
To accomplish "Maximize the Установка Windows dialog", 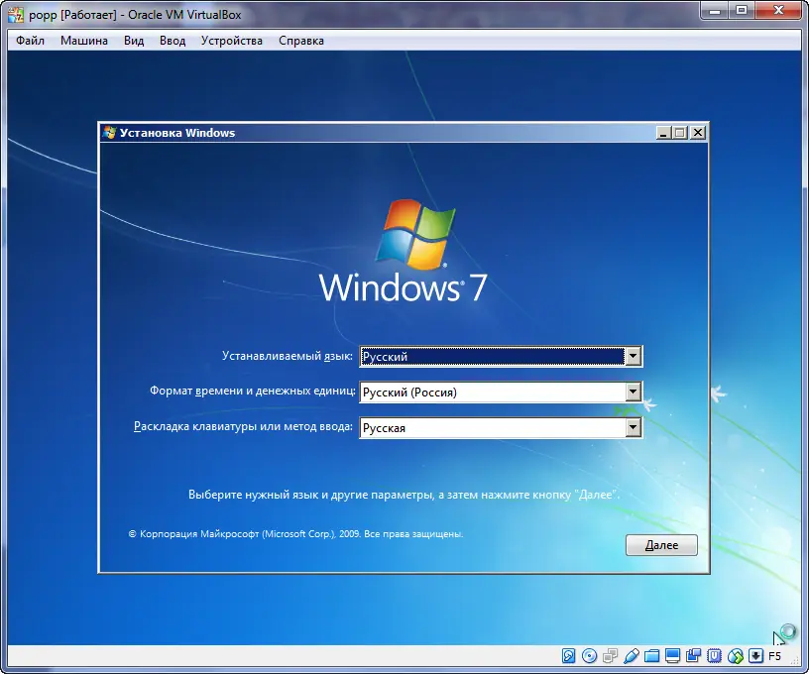I will tap(680, 133).
